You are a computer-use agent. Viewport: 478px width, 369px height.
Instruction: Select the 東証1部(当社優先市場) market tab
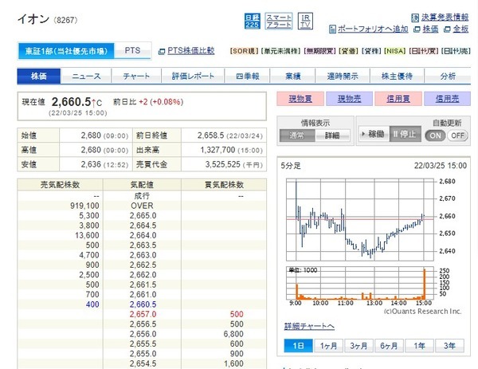[66, 51]
